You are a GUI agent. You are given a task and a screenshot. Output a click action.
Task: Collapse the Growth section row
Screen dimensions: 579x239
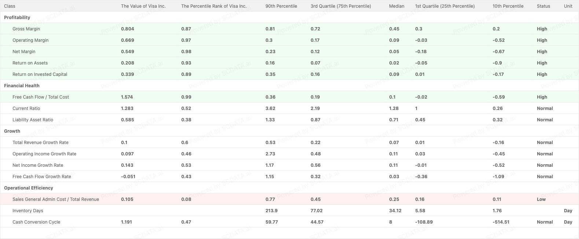(x=12, y=131)
